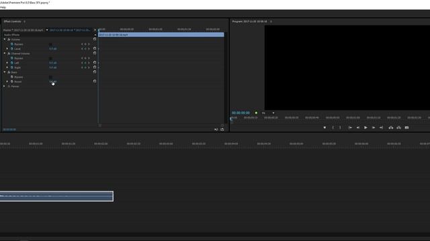Screen dimensions: 430x241
Task: Open the Program monitor panel menu
Action: coord(271,21)
